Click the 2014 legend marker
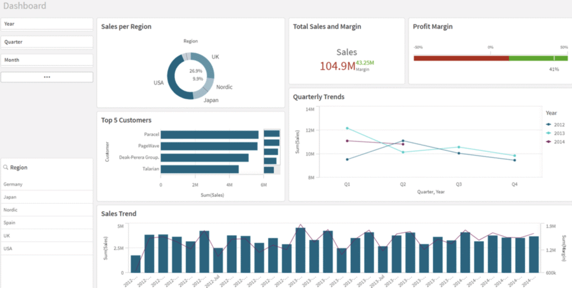The width and height of the screenshot is (572, 288). tap(549, 141)
